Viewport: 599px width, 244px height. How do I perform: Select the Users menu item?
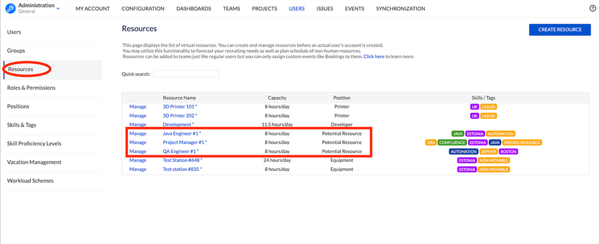(297, 8)
